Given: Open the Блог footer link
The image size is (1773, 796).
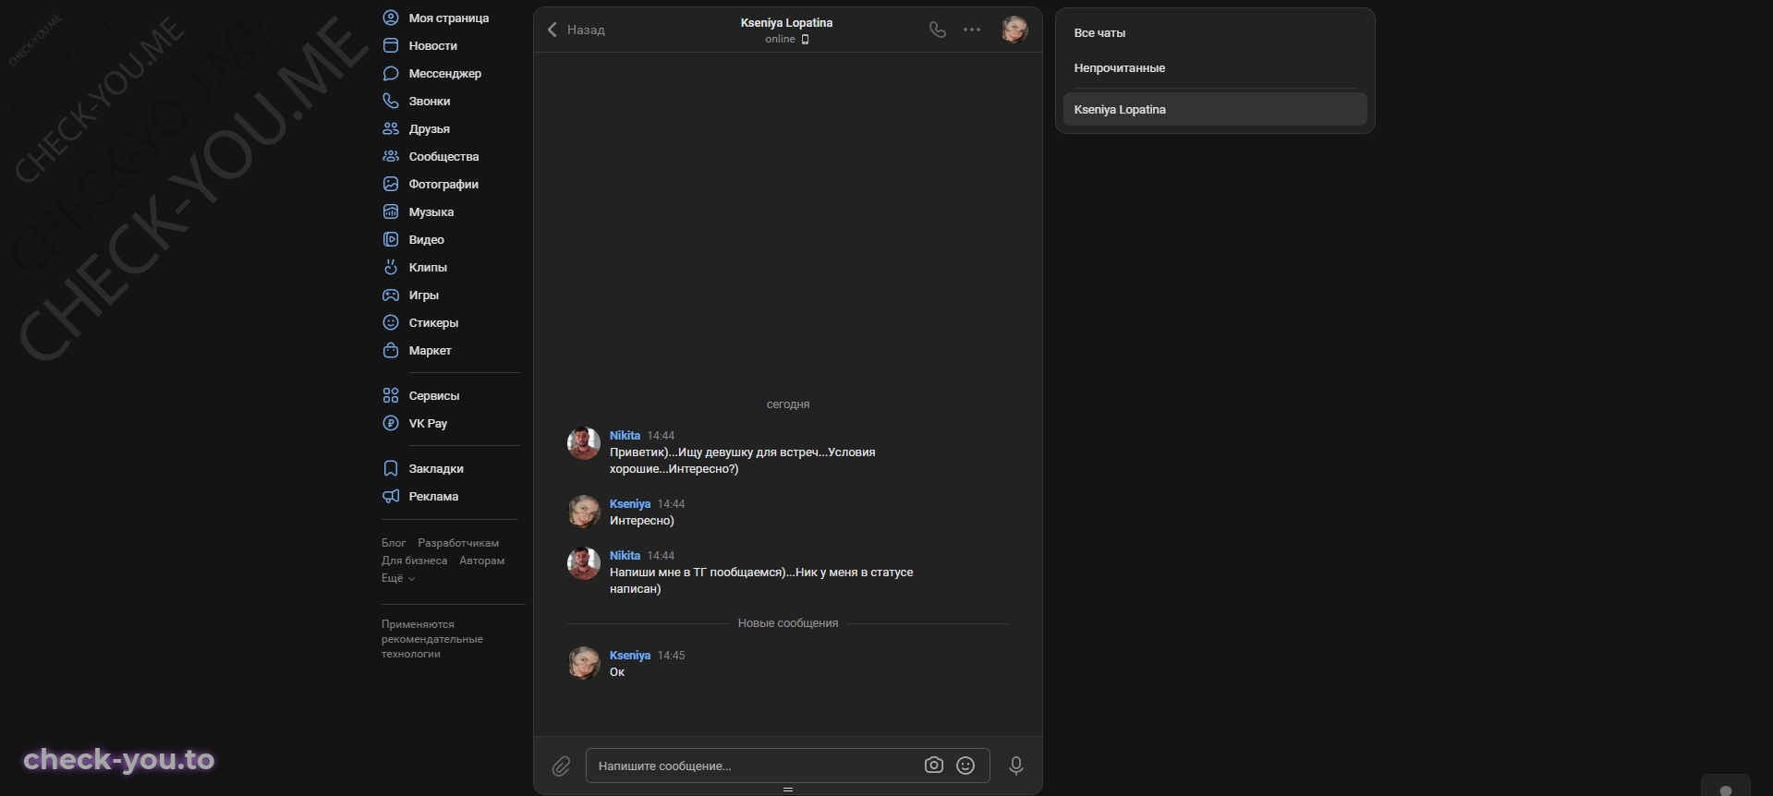Looking at the screenshot, I should [394, 543].
